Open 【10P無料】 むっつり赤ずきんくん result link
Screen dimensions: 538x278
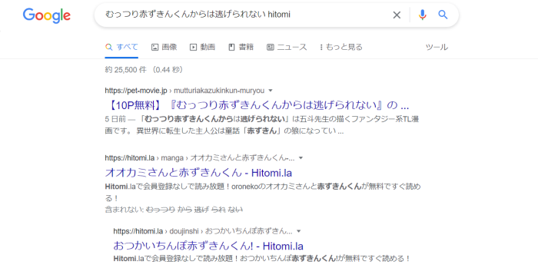(257, 105)
